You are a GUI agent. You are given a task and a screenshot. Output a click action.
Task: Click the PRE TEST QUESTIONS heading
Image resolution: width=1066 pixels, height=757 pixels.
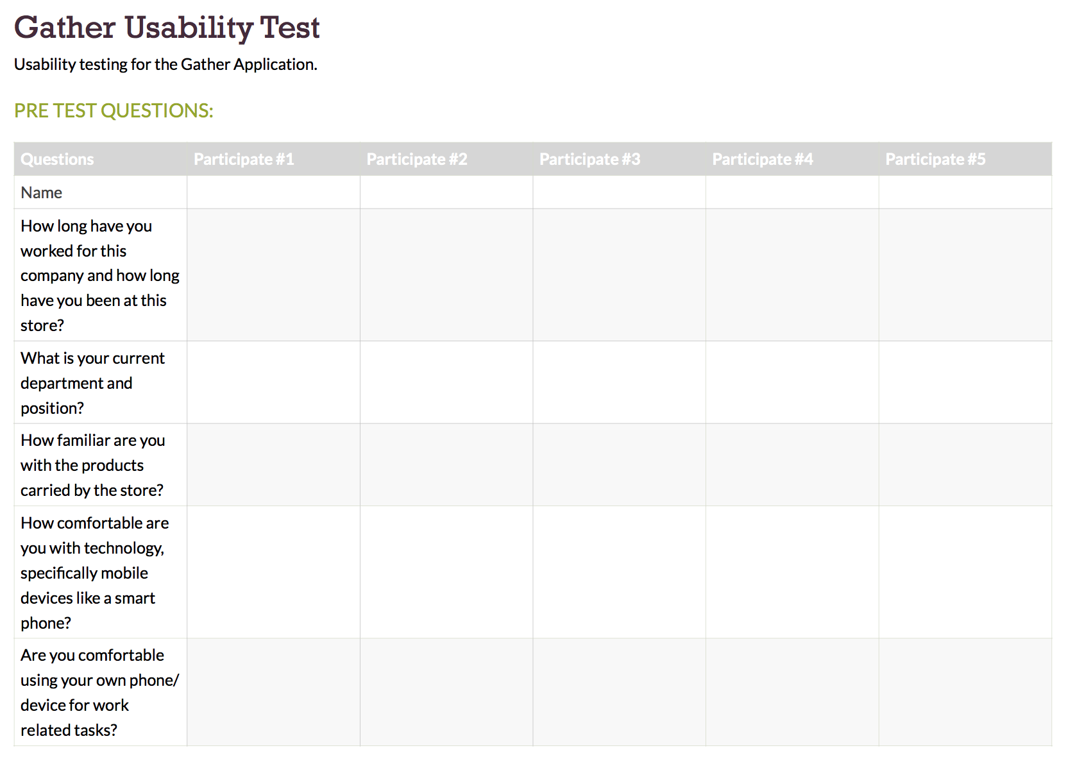(x=114, y=110)
